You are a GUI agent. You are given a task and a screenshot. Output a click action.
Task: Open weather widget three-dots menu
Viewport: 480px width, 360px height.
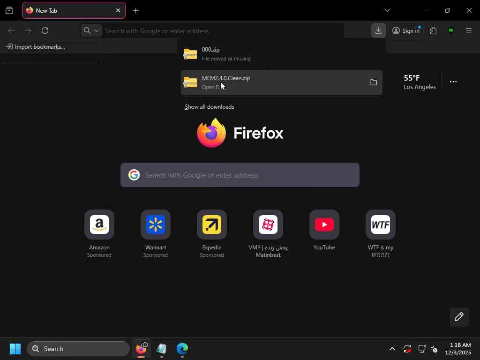[453, 82]
